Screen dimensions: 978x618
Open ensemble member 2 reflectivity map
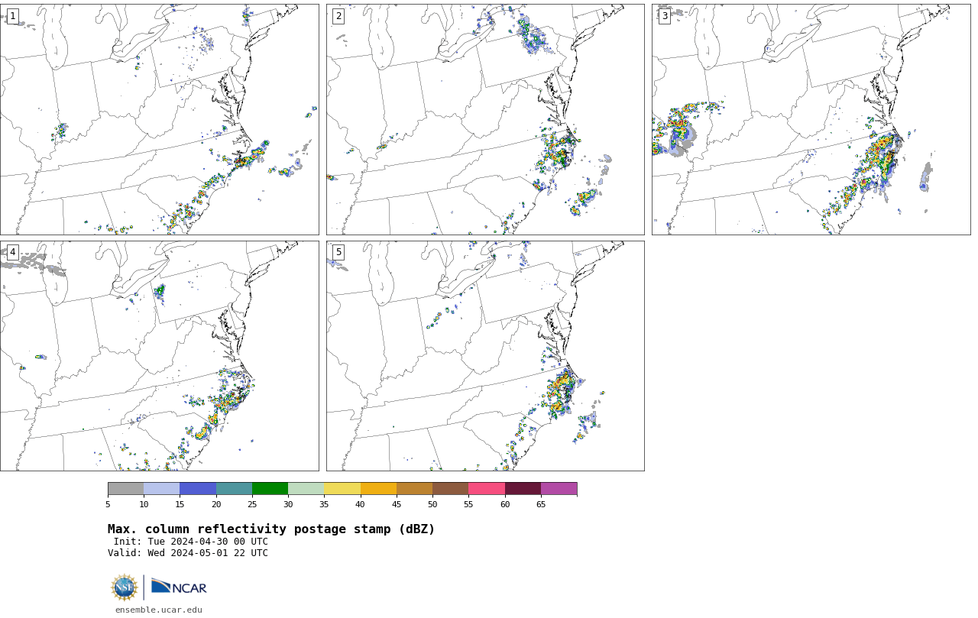[485, 119]
